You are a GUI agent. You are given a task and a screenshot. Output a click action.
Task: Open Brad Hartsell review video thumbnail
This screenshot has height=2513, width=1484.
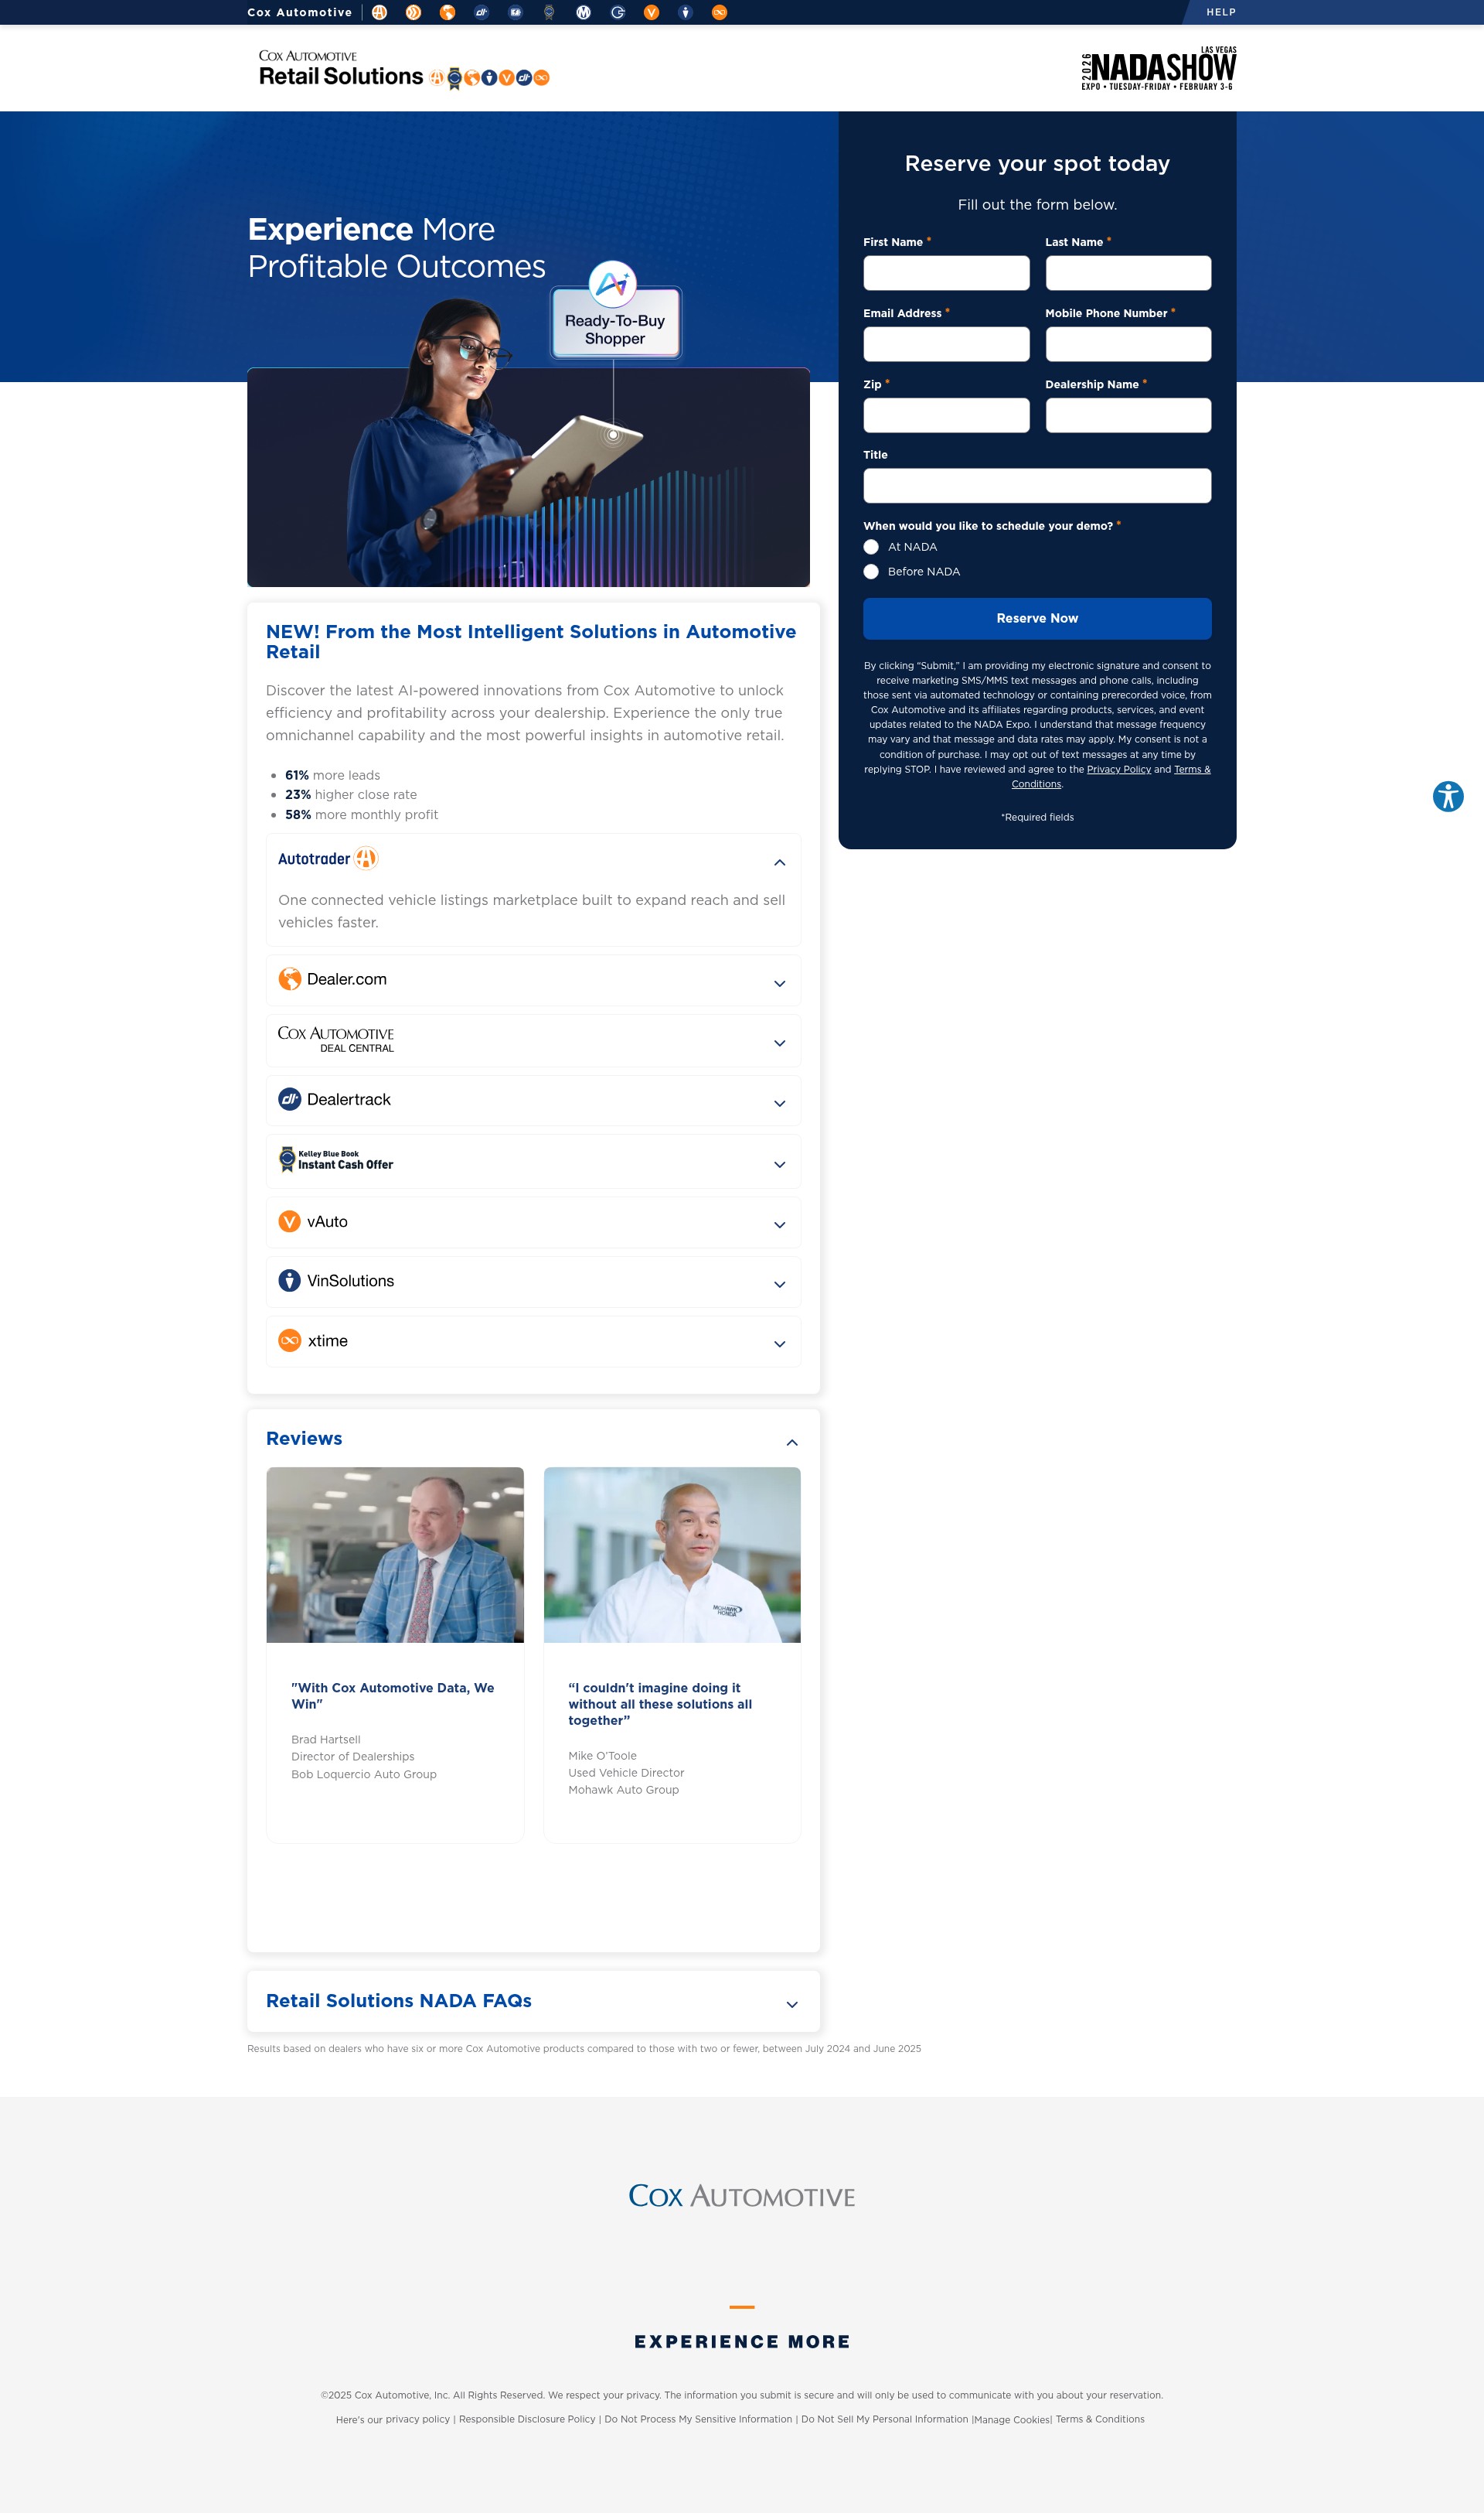coord(395,1555)
